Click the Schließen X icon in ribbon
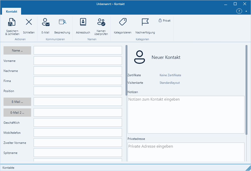Screen dimensions: 251x171 tap(29, 22)
